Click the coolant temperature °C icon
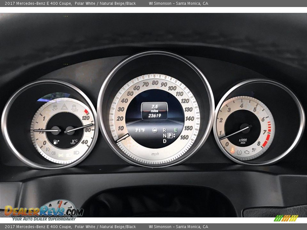 74,142
